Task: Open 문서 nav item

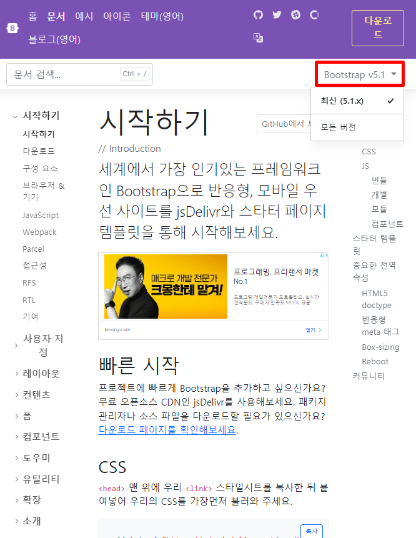Action: 56,16
